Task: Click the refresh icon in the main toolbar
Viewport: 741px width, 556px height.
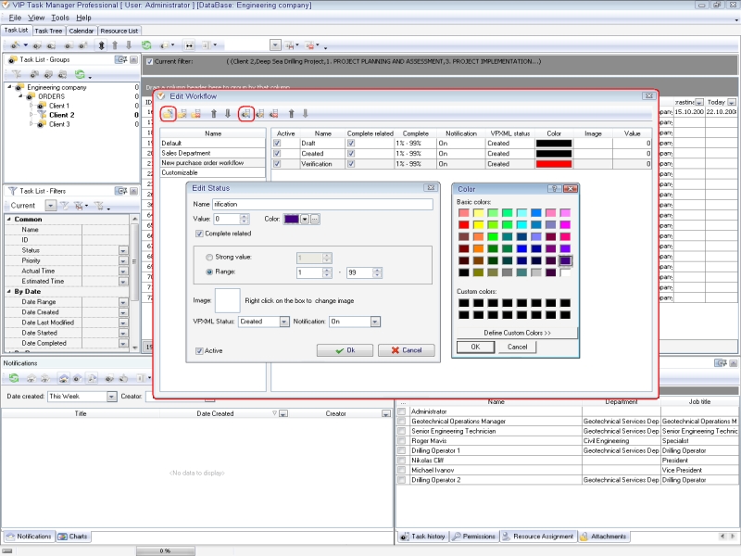Action: tap(146, 44)
